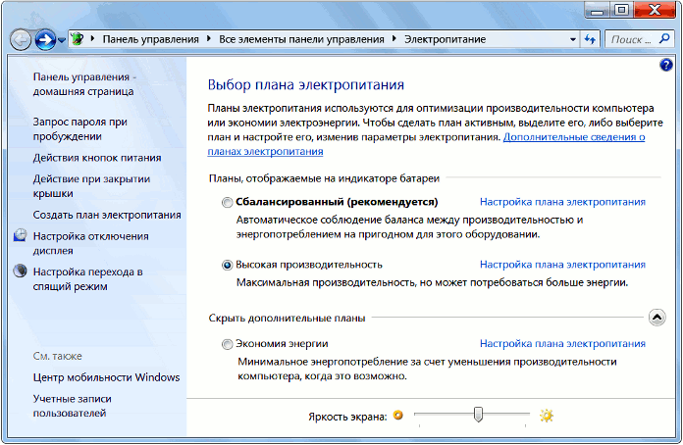Open Все элементы панели управления breadcrumb
This screenshot has height=445, width=683.
point(301,39)
